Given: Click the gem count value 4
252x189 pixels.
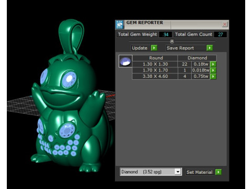Looking at the screenshot, I should [x=185, y=77].
